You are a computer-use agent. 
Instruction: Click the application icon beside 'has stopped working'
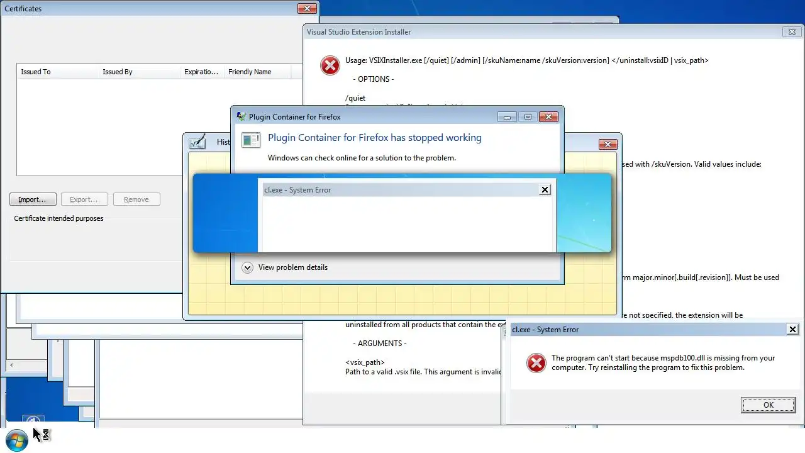[251, 140]
